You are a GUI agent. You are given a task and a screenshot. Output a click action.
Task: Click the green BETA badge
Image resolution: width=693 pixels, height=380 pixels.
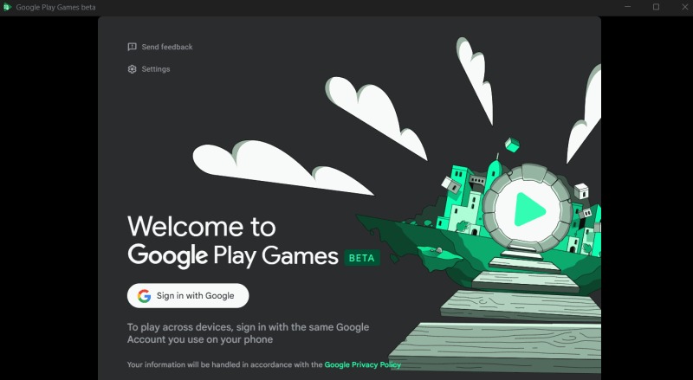(x=362, y=258)
